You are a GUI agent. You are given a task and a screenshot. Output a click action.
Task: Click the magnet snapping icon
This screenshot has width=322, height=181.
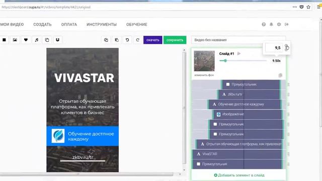[x=58, y=40]
